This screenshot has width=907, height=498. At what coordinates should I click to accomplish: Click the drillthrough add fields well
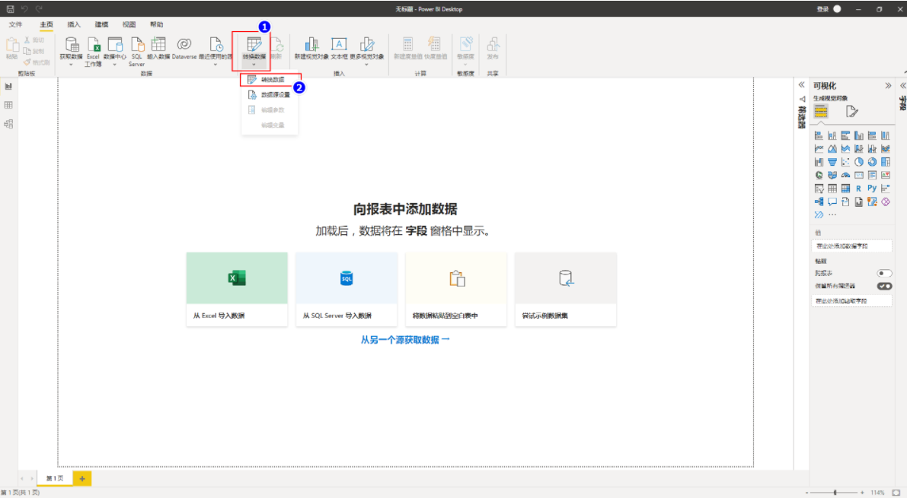[851, 301]
